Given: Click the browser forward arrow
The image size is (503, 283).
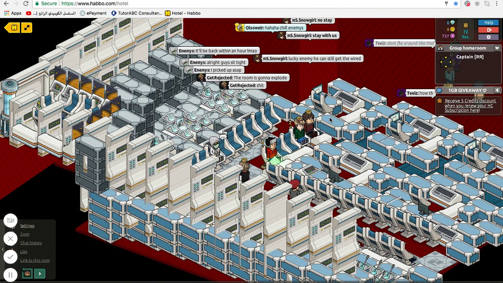Looking at the screenshot, I should (16, 4).
